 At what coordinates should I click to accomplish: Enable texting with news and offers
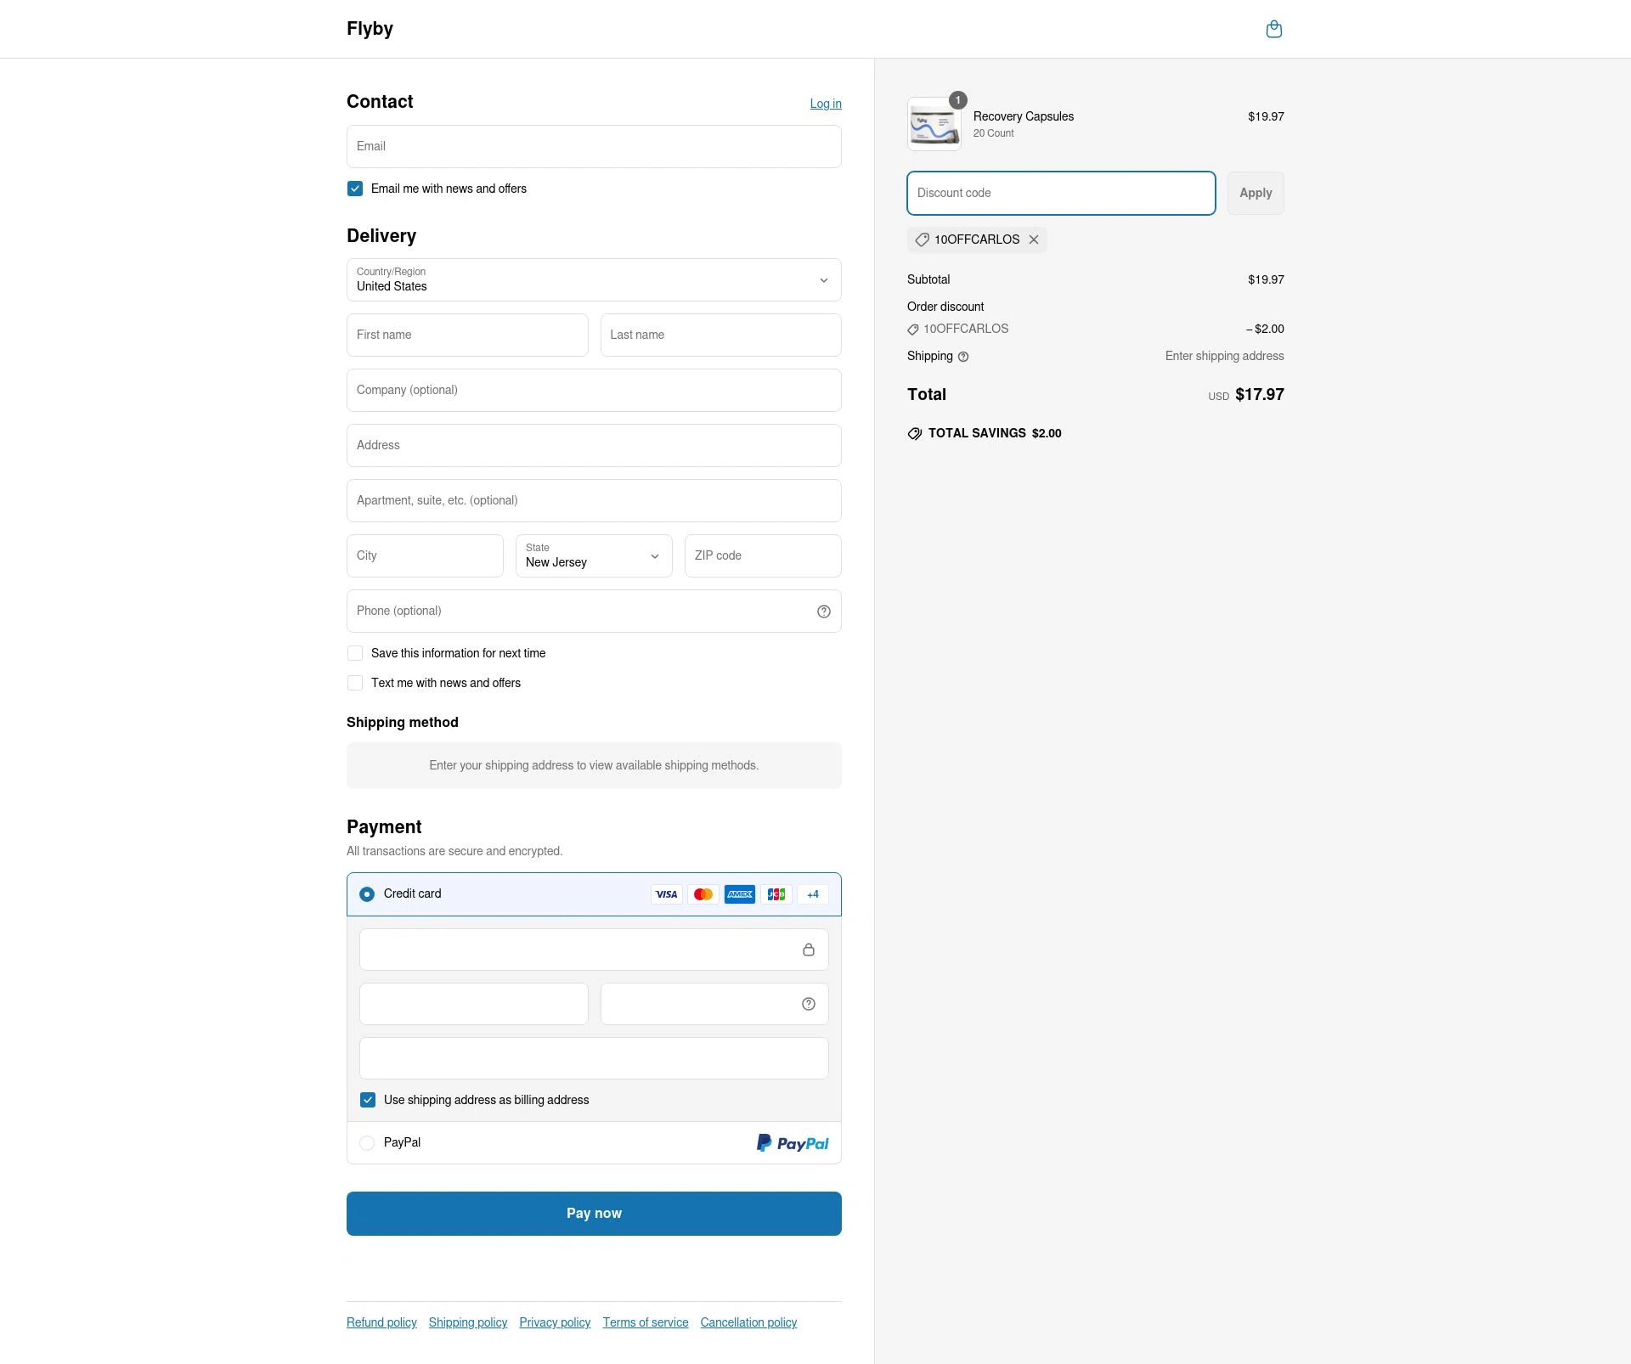tap(354, 683)
